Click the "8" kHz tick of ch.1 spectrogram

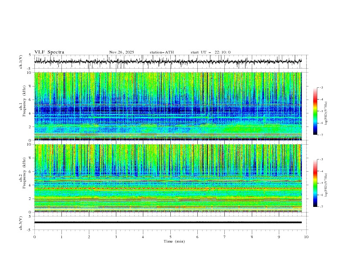(x=30, y=86)
